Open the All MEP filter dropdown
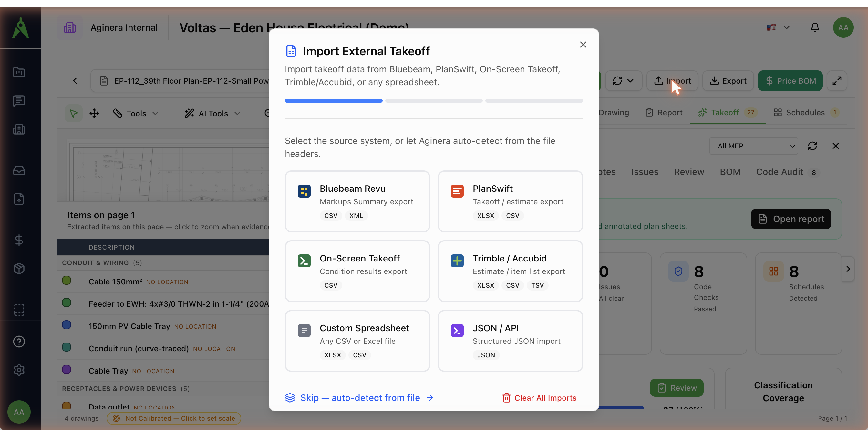 (753, 146)
